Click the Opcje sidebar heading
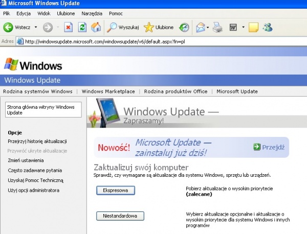The image size is (307, 234). (15, 132)
